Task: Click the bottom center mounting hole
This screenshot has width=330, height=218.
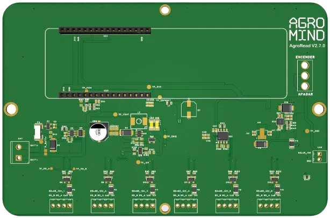Action: point(165,208)
